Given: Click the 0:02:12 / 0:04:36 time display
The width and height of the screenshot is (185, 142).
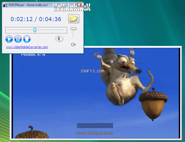Looking at the screenshot, I should (36, 19).
